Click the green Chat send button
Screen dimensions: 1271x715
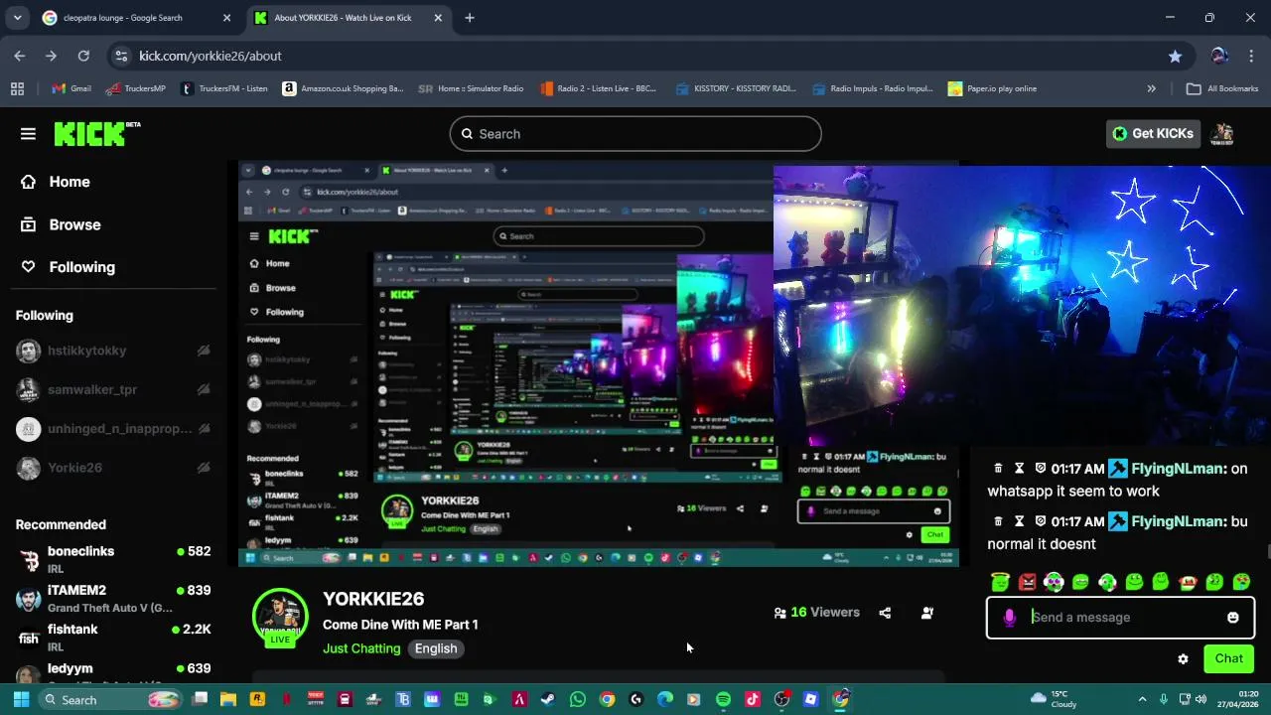(x=1228, y=658)
